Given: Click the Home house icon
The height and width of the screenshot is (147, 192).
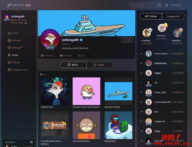Looking at the screenshot, I should [x=9, y=33].
